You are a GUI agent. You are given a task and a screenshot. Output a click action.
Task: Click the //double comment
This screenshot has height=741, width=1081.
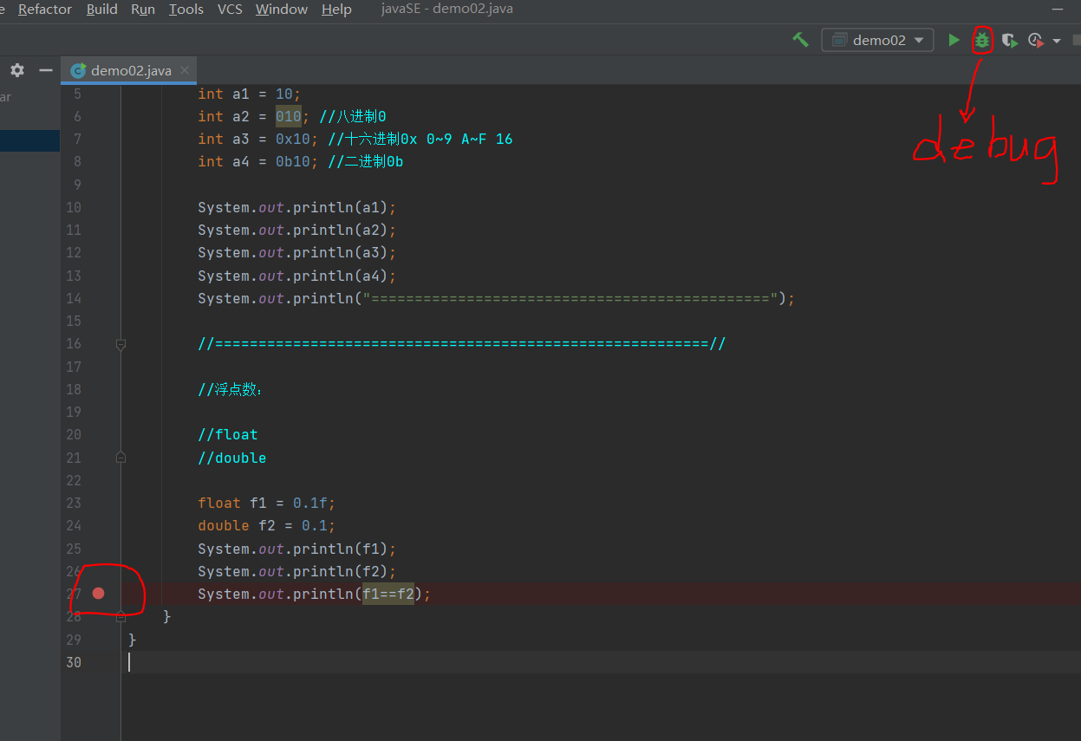coord(232,458)
